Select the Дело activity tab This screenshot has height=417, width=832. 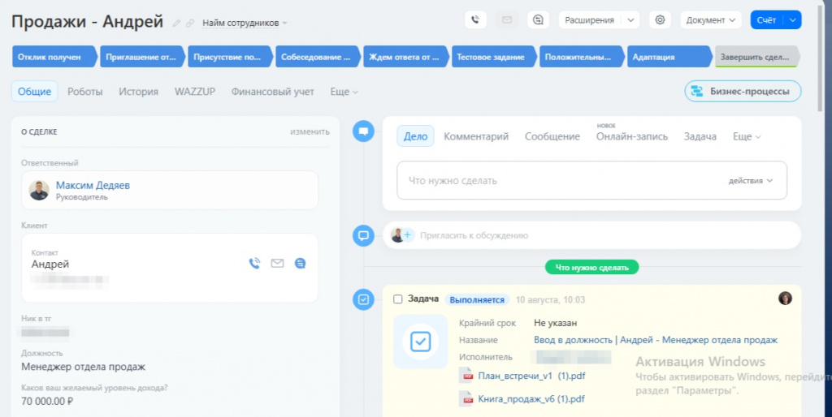click(x=415, y=136)
